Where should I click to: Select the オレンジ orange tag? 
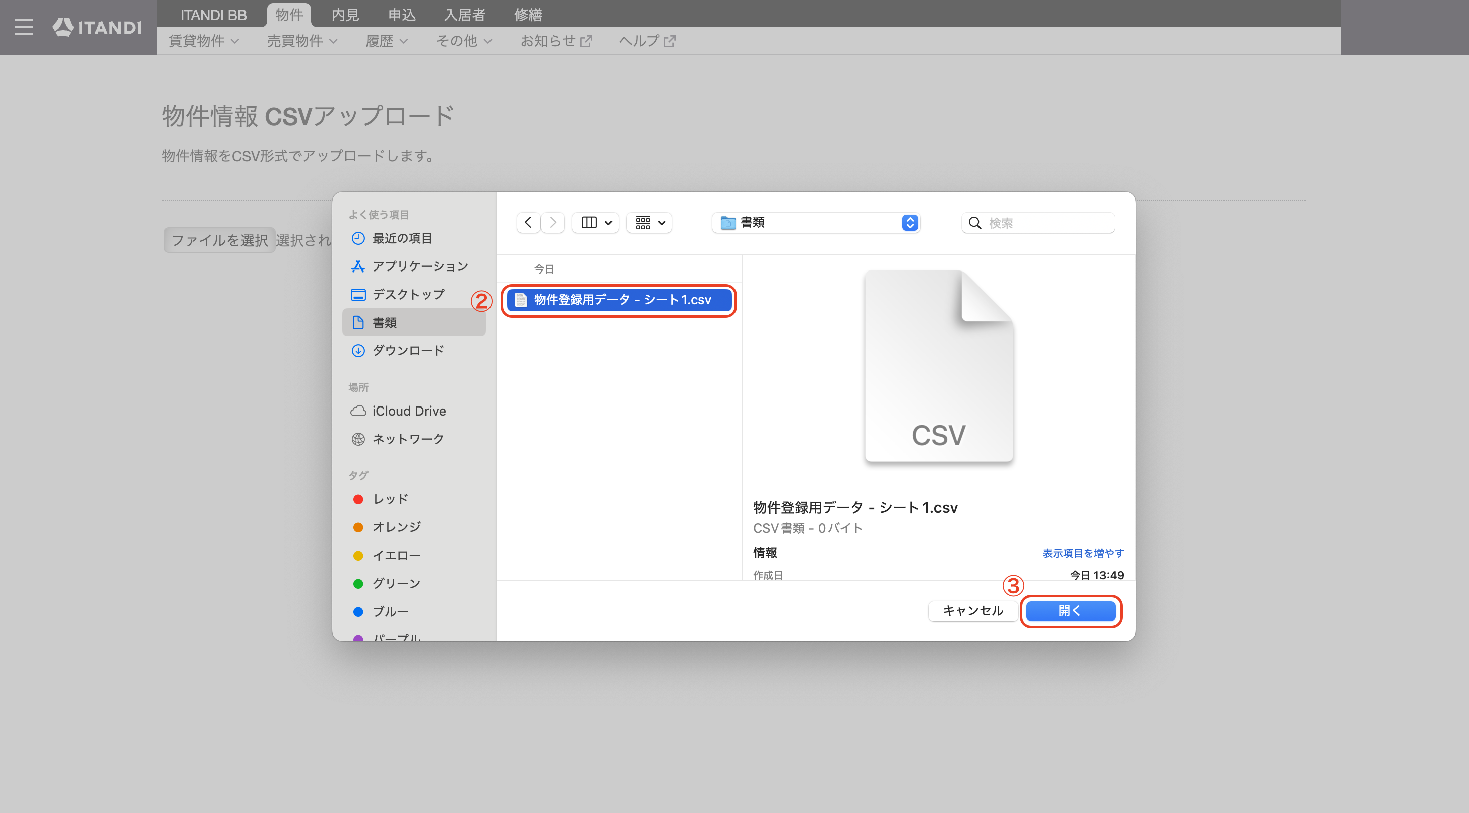coord(414,527)
